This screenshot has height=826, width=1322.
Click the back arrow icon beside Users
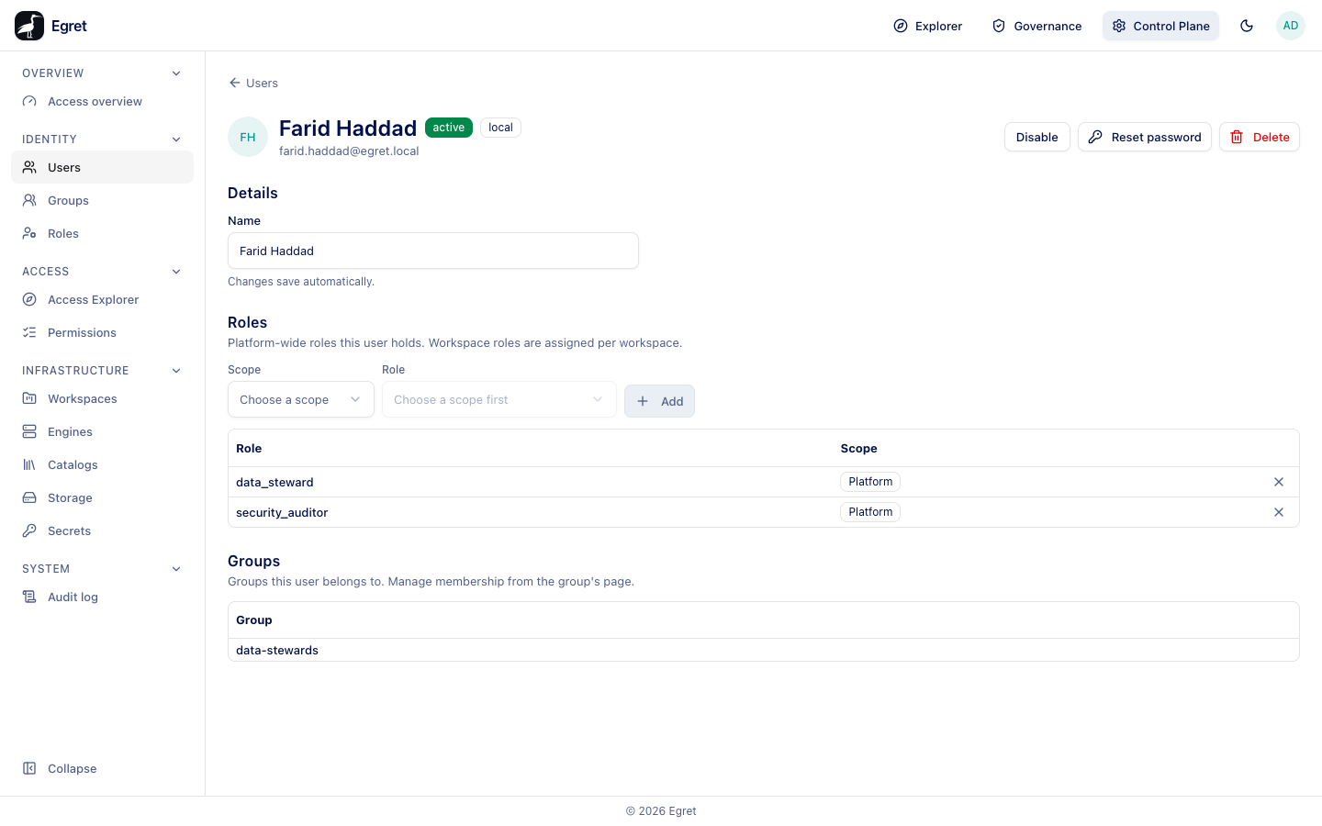coord(235,83)
